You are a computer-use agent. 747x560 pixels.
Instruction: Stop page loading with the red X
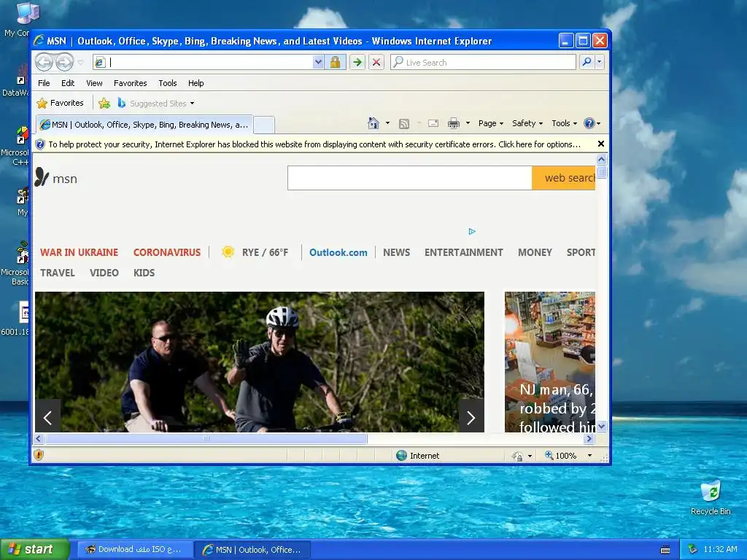(x=376, y=63)
